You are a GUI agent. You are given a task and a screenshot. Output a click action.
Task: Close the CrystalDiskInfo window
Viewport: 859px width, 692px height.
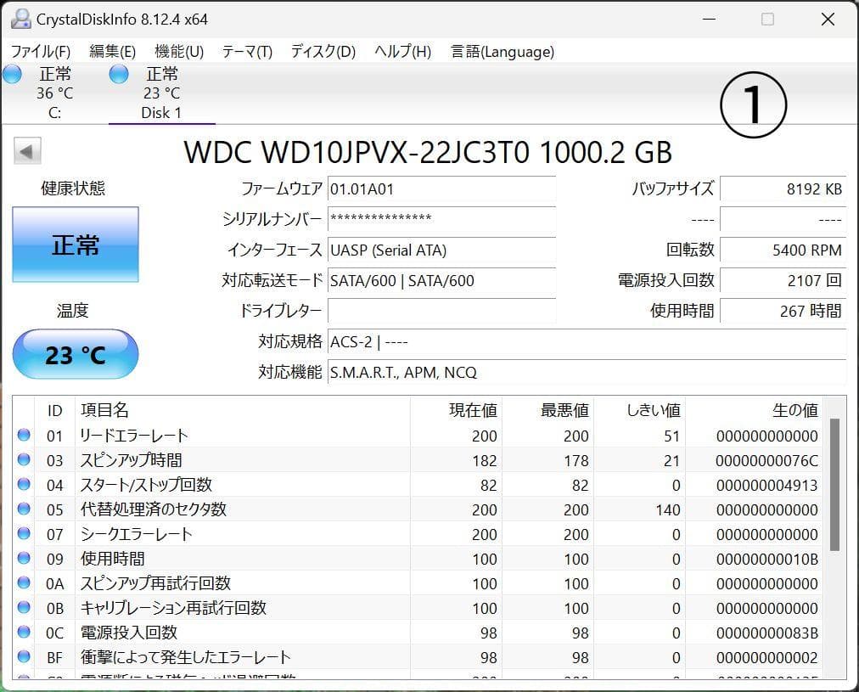pos(828,20)
